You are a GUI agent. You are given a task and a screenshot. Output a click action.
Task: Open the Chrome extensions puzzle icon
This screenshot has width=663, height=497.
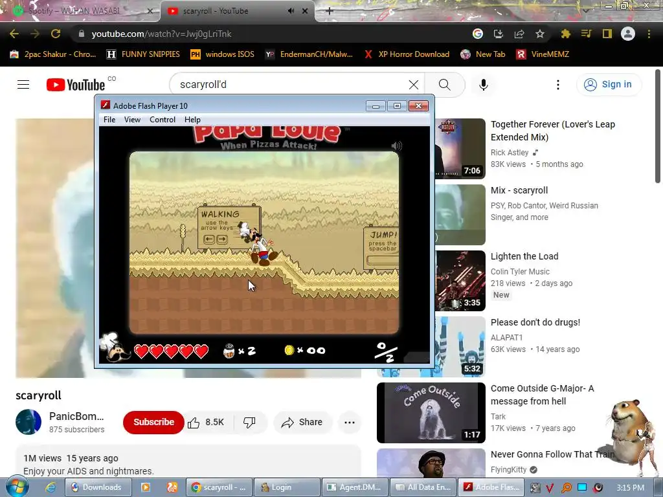click(x=565, y=34)
